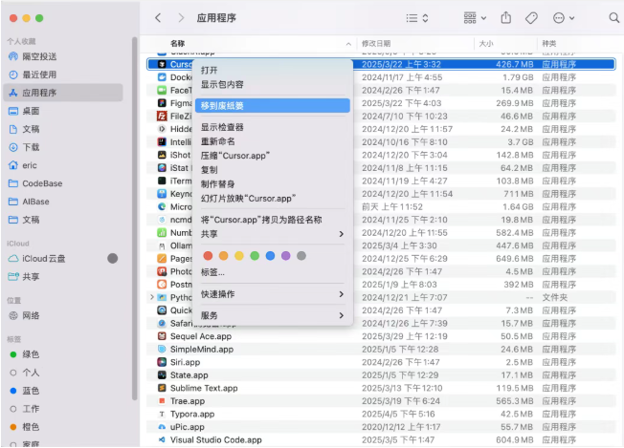Image resolution: width=624 pixels, height=448 pixels.
Task: Sort by the 修改日期 column header
Action: pyautogui.click(x=416, y=44)
